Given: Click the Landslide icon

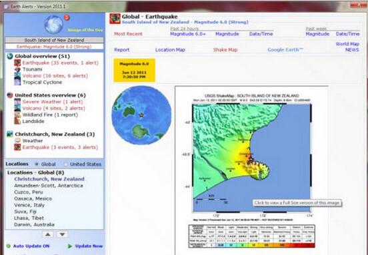Looking at the screenshot, I should click(x=17, y=121).
